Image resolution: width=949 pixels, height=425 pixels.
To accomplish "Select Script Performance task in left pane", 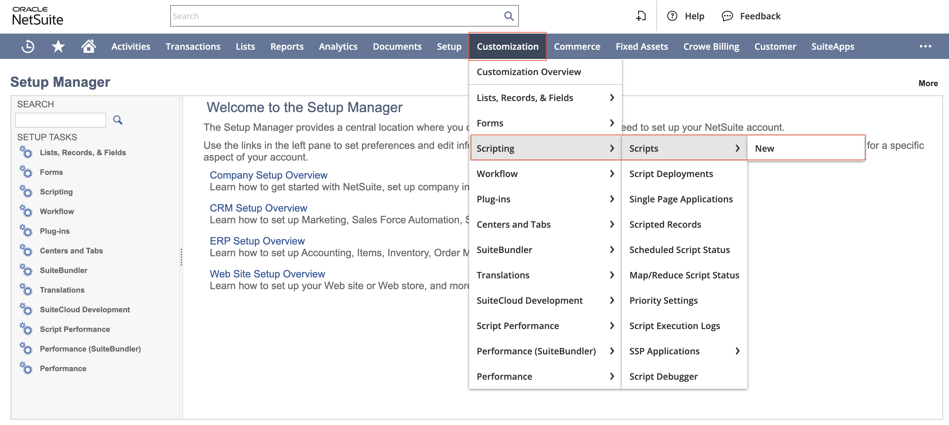I will pyautogui.click(x=74, y=329).
